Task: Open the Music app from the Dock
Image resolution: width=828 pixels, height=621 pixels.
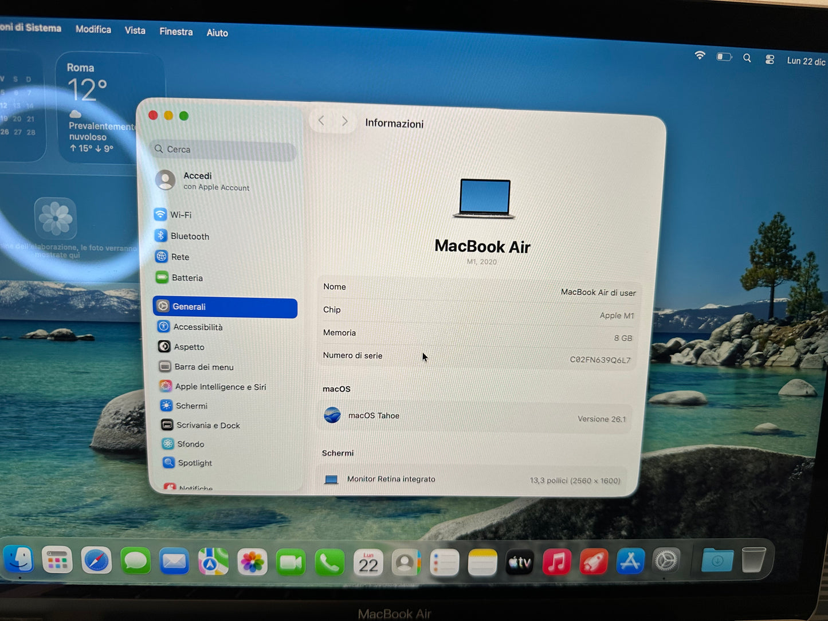Action: click(x=556, y=561)
